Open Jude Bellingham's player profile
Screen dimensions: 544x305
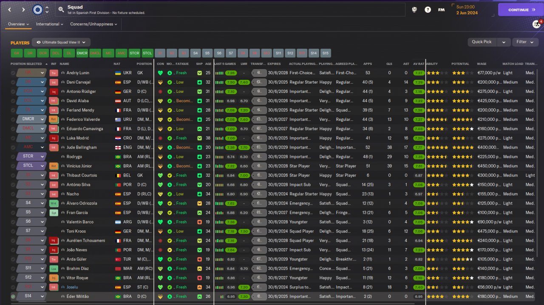pyautogui.click(x=82, y=147)
